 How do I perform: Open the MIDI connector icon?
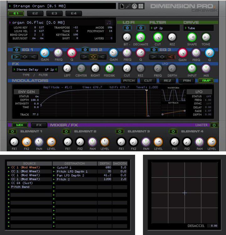coord(134,6)
